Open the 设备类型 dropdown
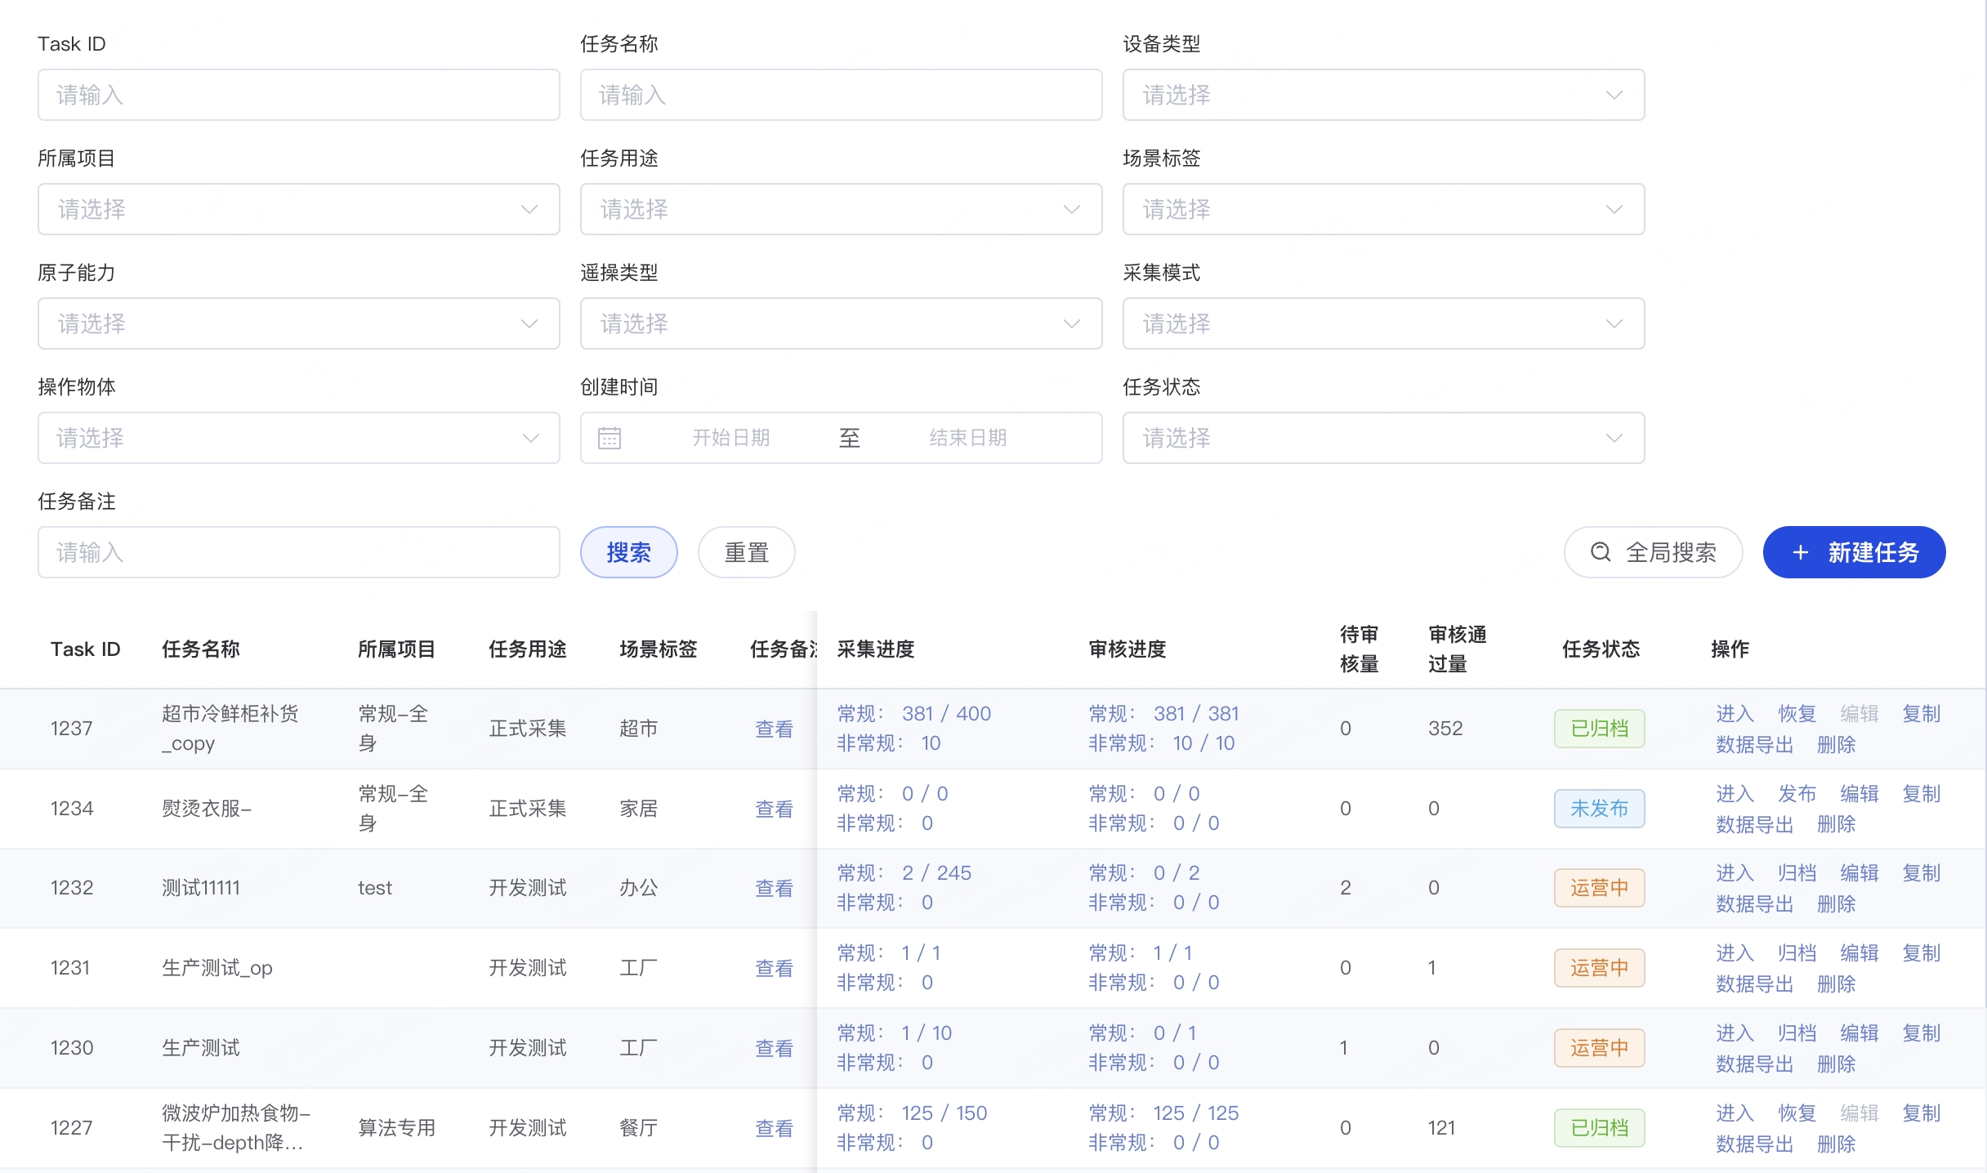Viewport: 1987px width, 1173px height. [1382, 95]
